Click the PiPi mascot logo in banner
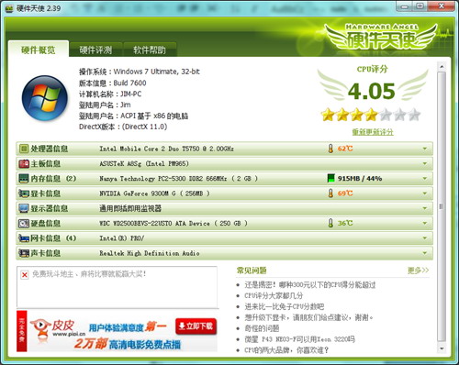The image size is (459, 365). click(40, 328)
